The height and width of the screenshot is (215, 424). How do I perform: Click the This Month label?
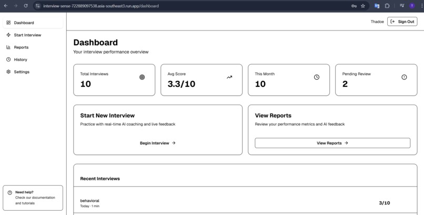(265, 74)
